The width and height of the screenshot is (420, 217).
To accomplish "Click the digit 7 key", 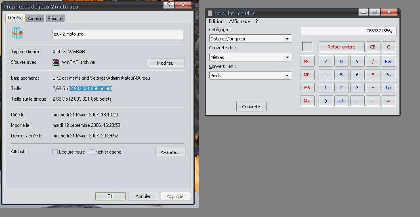I will [326, 61].
